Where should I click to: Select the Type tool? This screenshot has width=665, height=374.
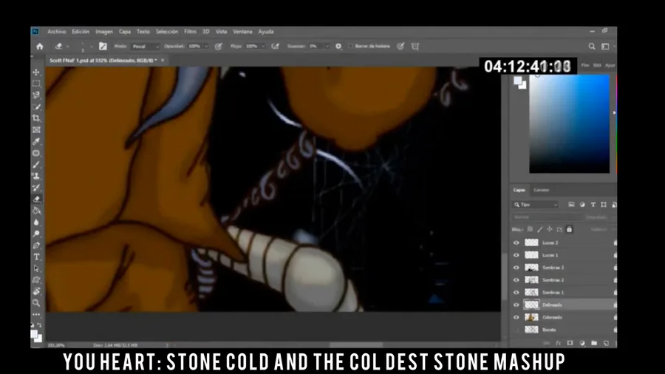[36, 257]
